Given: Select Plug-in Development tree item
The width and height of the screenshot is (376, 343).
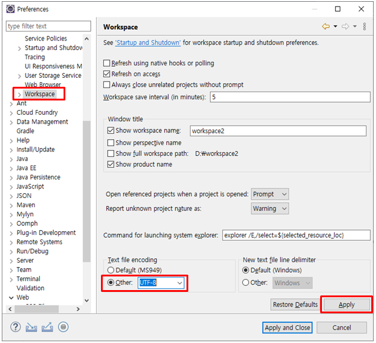Looking at the screenshot, I should click(x=46, y=232).
